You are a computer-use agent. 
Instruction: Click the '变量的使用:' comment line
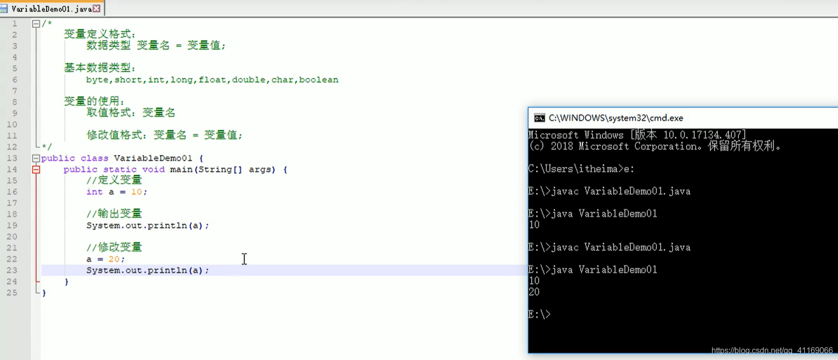coord(94,102)
